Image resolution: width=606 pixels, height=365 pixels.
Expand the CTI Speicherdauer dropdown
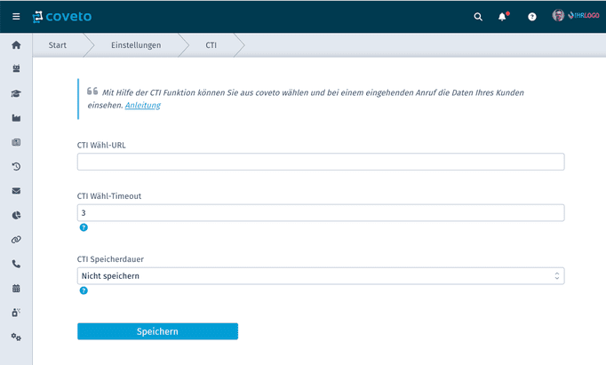tap(321, 276)
